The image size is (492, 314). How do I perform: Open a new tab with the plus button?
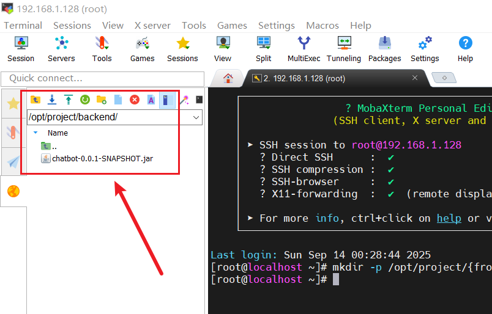444,78
